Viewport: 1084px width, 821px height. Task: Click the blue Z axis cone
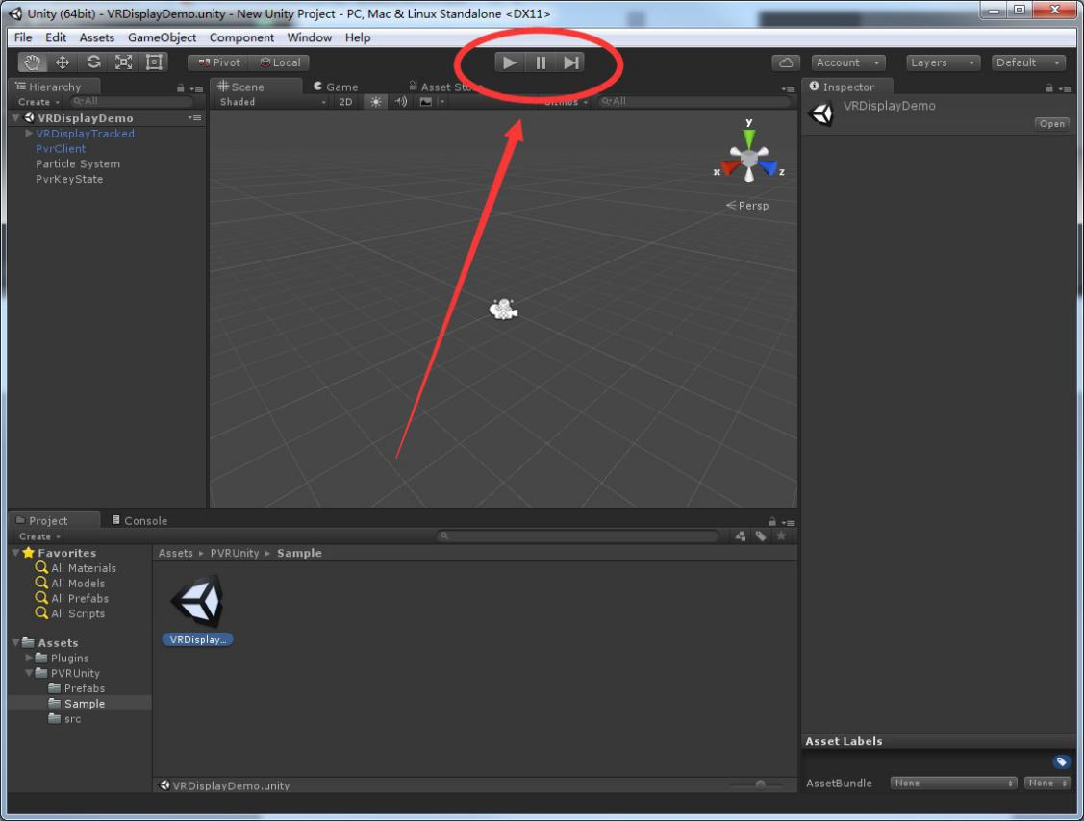click(x=769, y=168)
